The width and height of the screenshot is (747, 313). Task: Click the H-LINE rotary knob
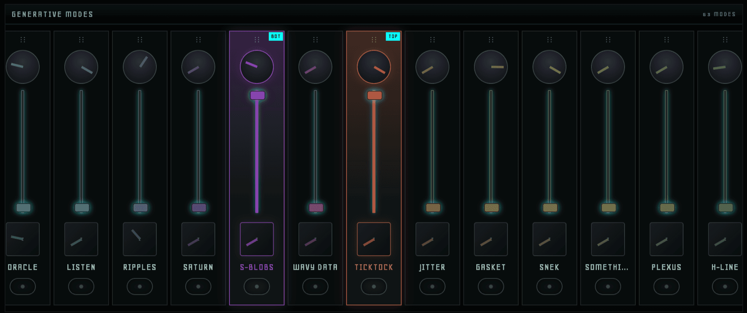tap(725, 67)
